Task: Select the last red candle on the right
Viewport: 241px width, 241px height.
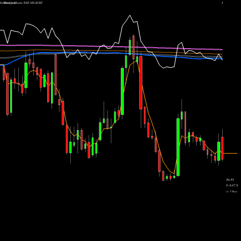Action: [222, 148]
